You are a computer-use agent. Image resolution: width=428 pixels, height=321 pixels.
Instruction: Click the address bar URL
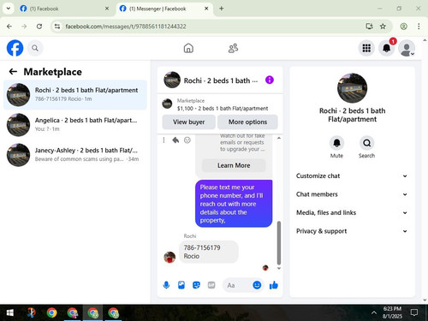(126, 27)
